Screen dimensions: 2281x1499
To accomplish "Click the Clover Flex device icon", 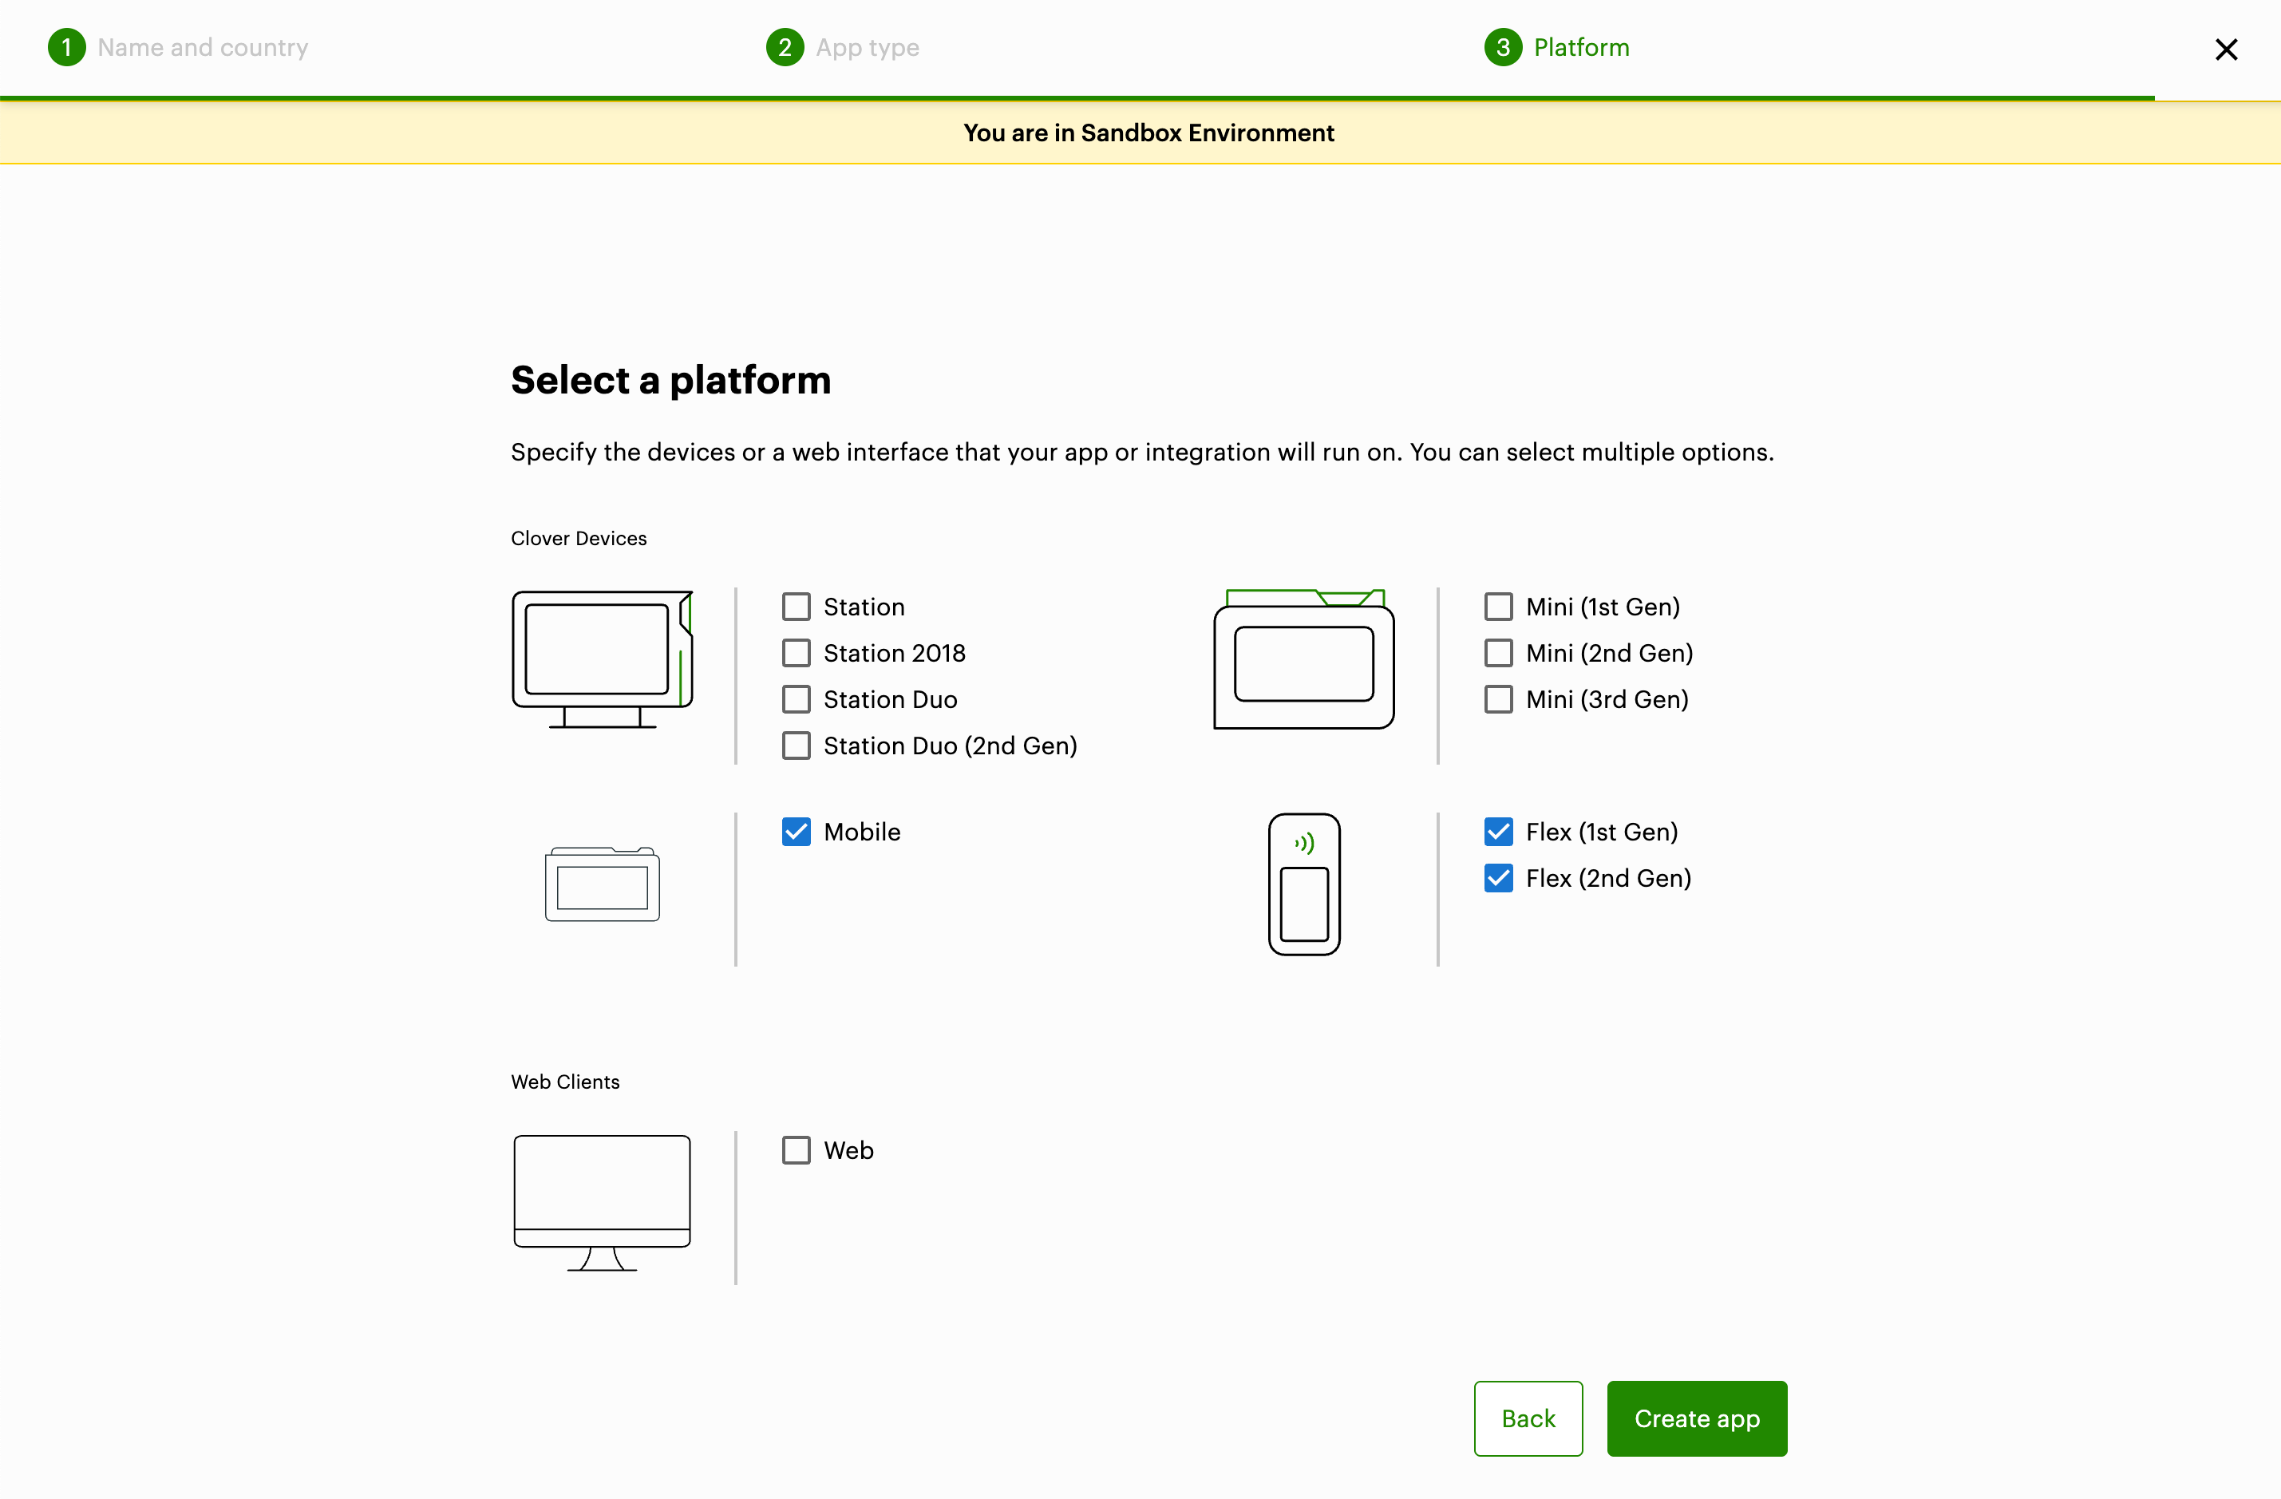I will pos(1303,884).
